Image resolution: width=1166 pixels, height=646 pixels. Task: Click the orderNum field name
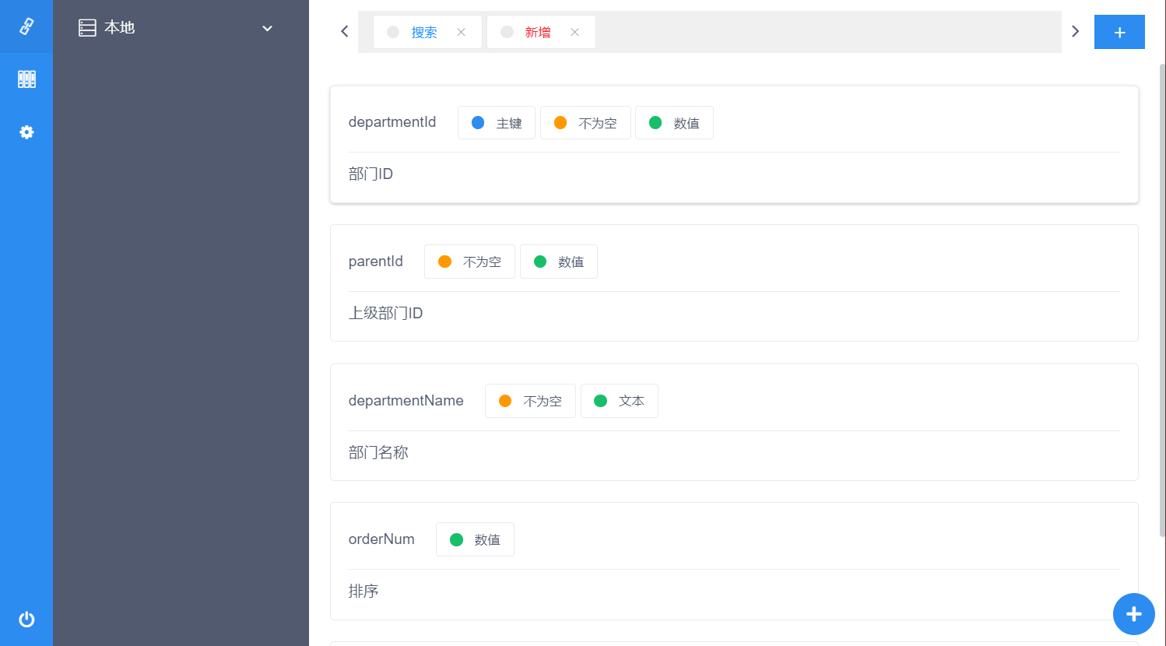click(381, 539)
